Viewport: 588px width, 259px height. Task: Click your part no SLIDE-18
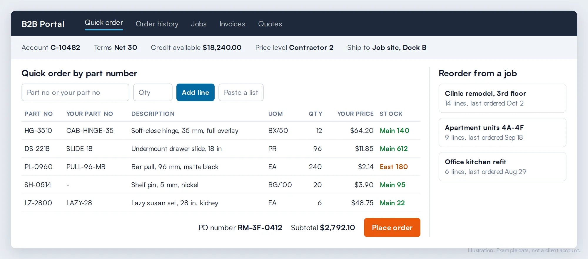pos(79,149)
